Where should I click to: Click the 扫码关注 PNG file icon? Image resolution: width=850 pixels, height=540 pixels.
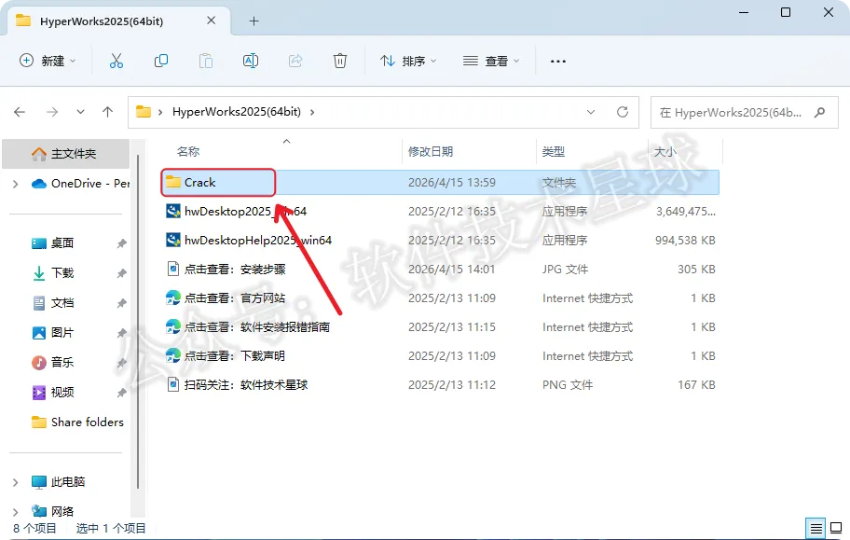[173, 385]
